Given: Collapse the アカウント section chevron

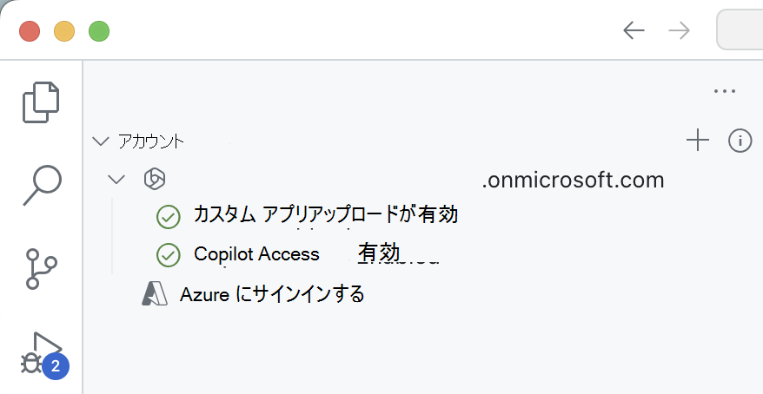Looking at the screenshot, I should click(101, 141).
